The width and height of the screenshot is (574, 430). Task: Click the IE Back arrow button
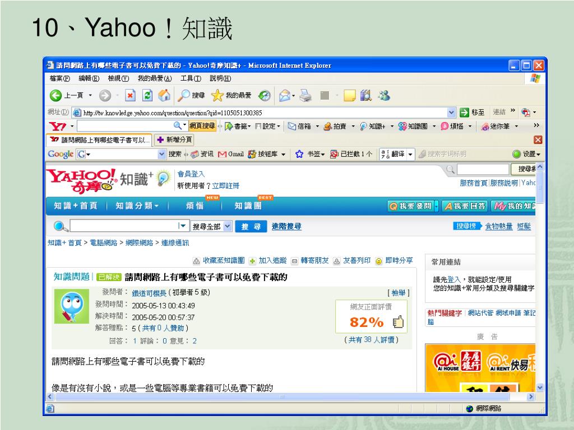click(55, 96)
